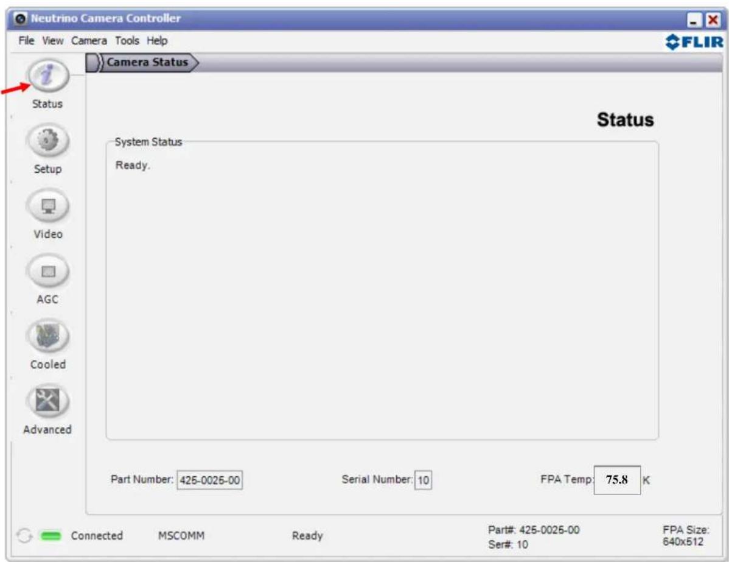This screenshot has width=729, height=562.
Task: Click 'Ready' in the status bar
Action: pyautogui.click(x=307, y=536)
